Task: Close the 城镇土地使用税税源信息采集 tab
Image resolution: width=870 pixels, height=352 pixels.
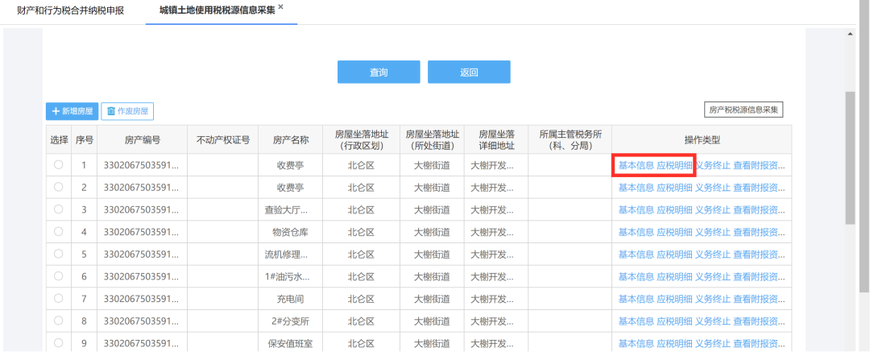Action: point(281,6)
